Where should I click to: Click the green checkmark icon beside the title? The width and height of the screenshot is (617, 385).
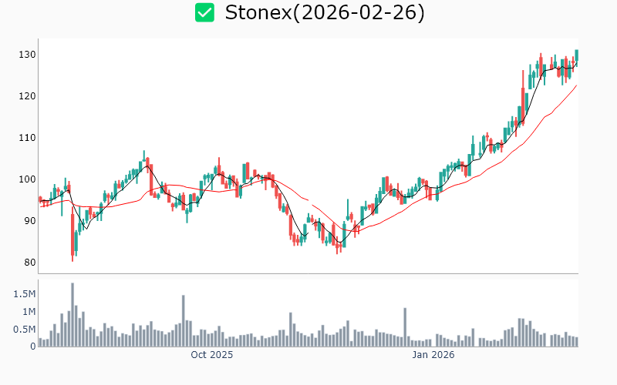pyautogui.click(x=204, y=12)
